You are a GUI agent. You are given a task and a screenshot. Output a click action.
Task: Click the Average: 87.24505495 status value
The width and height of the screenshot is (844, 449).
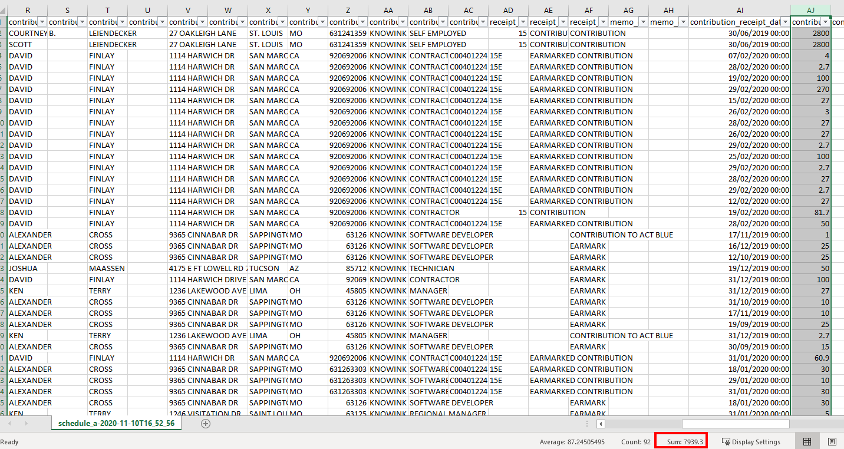click(x=572, y=442)
